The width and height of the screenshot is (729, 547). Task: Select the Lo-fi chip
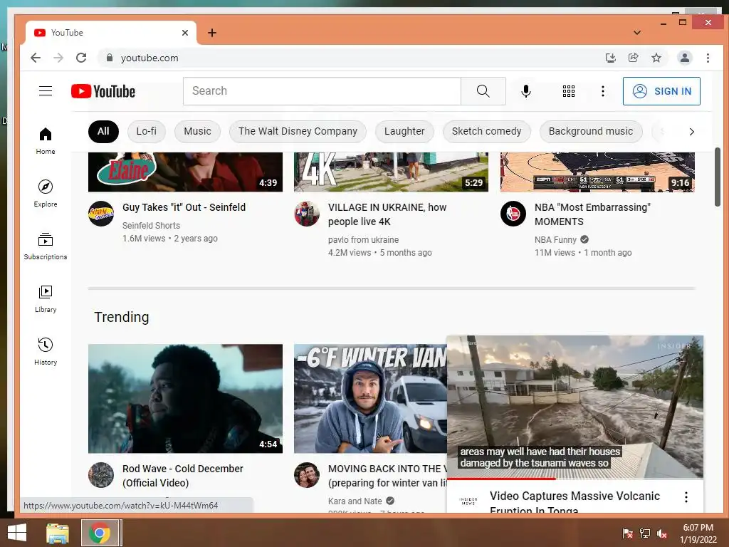147,131
